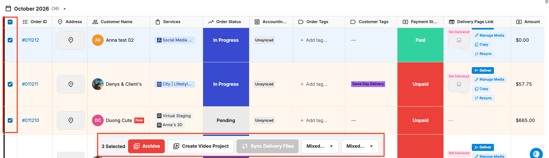Screen dimensions: 549x158
Task: Click Manage Media for Denys & Client's order
Action: [489, 80]
